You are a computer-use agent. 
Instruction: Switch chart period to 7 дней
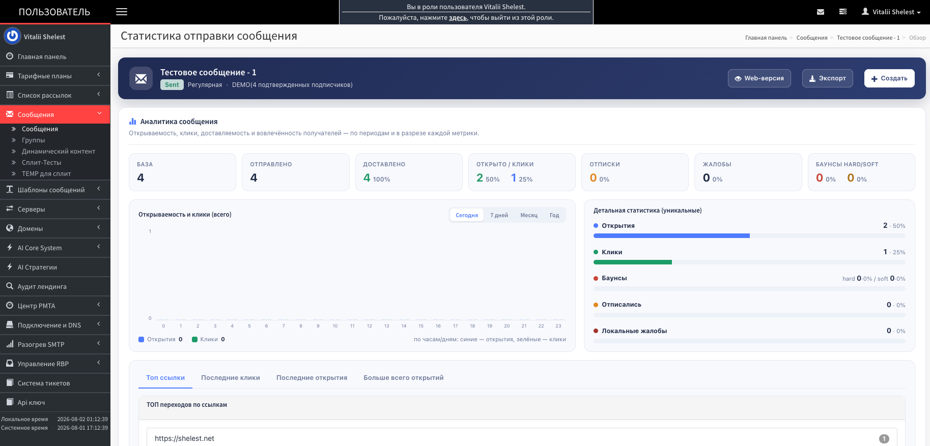point(499,215)
